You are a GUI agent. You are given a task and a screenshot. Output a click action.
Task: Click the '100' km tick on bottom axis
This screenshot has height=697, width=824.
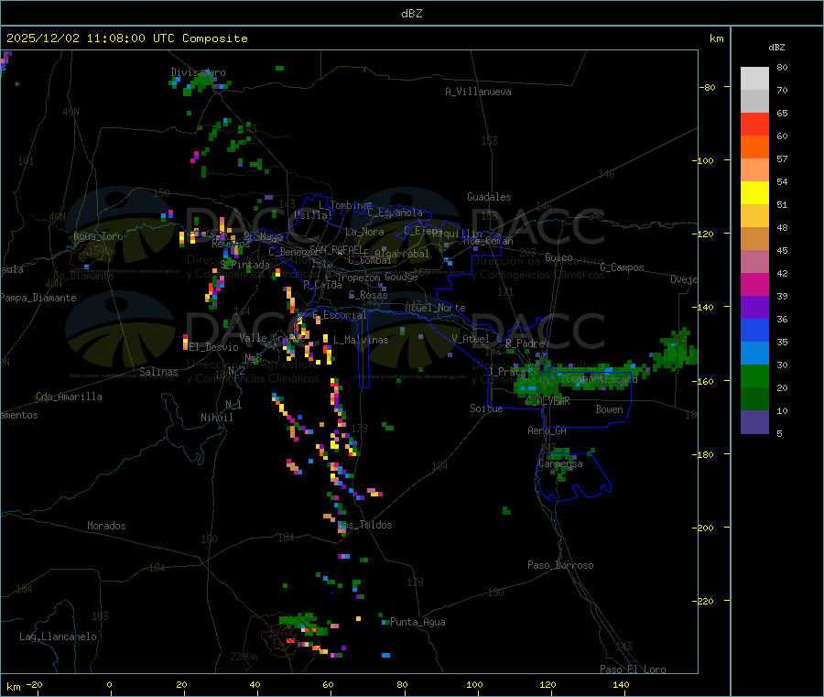coord(474,684)
